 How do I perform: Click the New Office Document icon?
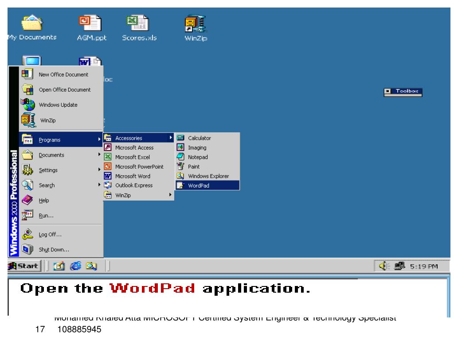tap(27, 74)
